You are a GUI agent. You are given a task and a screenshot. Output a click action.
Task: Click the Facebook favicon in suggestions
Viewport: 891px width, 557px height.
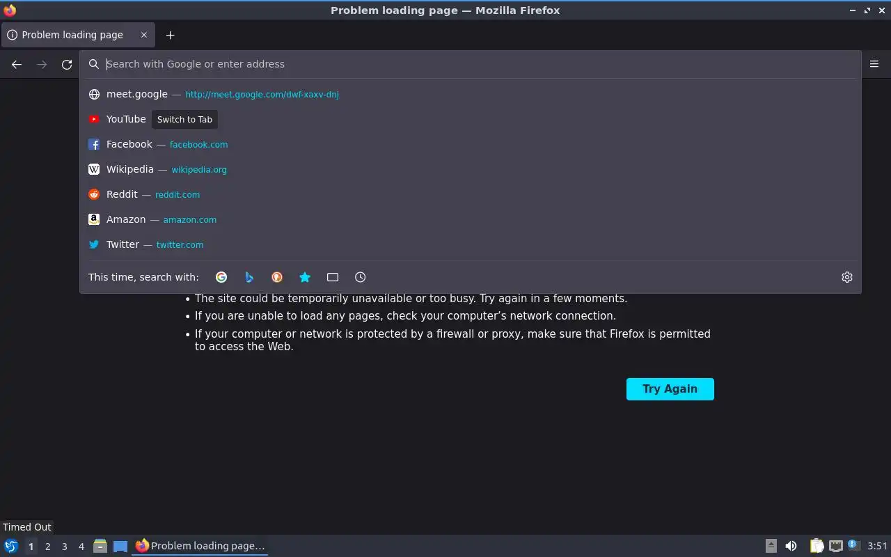pyautogui.click(x=94, y=144)
